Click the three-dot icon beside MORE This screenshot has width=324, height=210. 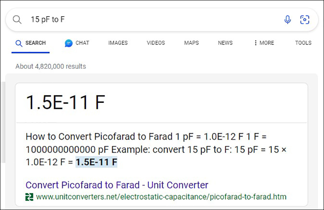click(256, 43)
